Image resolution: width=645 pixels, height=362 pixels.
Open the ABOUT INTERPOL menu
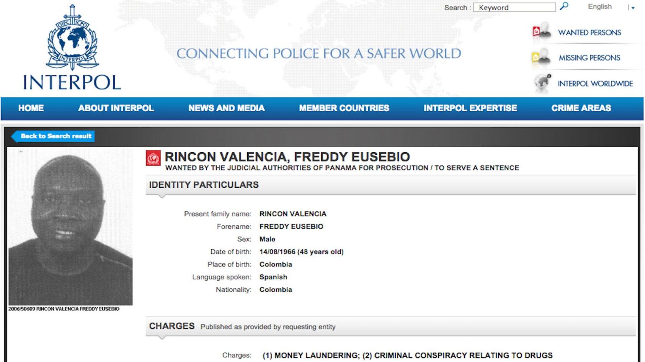pos(116,108)
